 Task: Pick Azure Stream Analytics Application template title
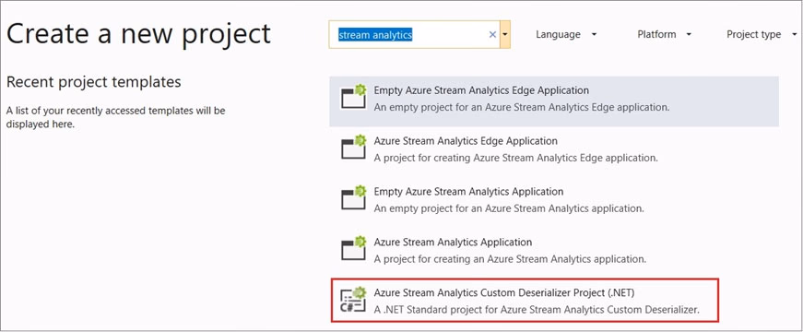click(x=453, y=242)
